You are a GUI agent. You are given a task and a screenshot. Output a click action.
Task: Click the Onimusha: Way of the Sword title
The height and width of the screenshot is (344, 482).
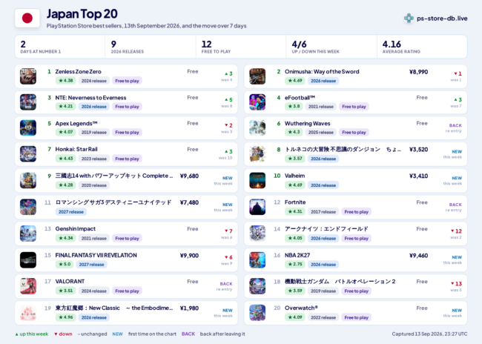point(322,72)
